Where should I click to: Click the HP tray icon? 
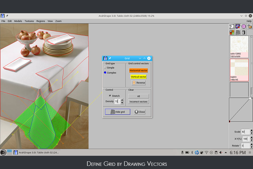coord(197,152)
